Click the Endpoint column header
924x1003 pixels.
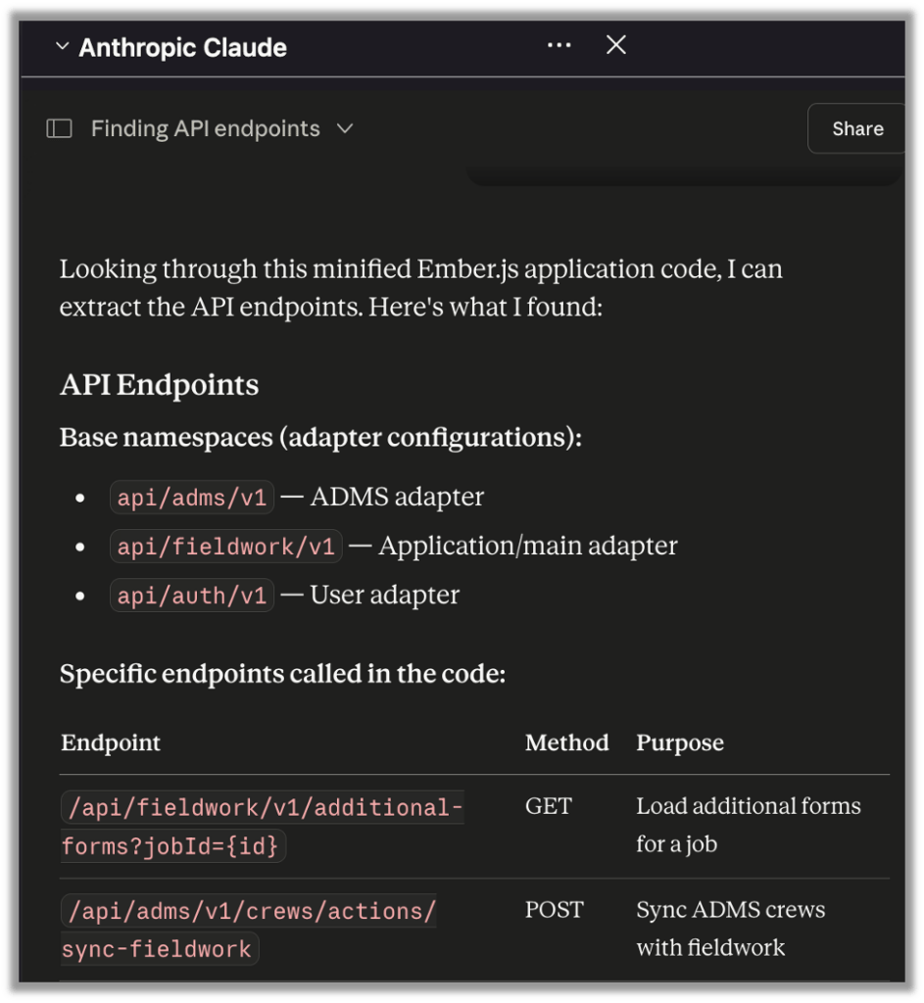point(111,742)
